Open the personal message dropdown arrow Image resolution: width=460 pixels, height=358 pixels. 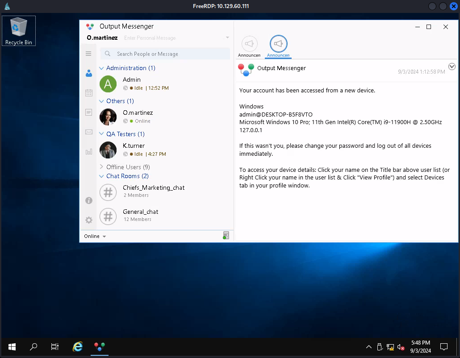[x=227, y=38]
